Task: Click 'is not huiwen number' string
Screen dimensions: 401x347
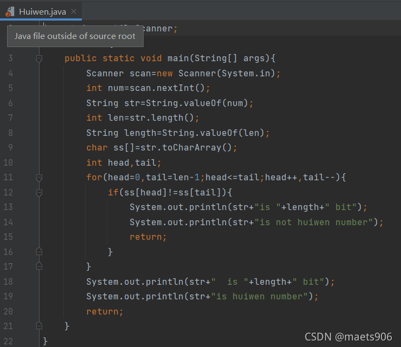Action: tap(314, 222)
